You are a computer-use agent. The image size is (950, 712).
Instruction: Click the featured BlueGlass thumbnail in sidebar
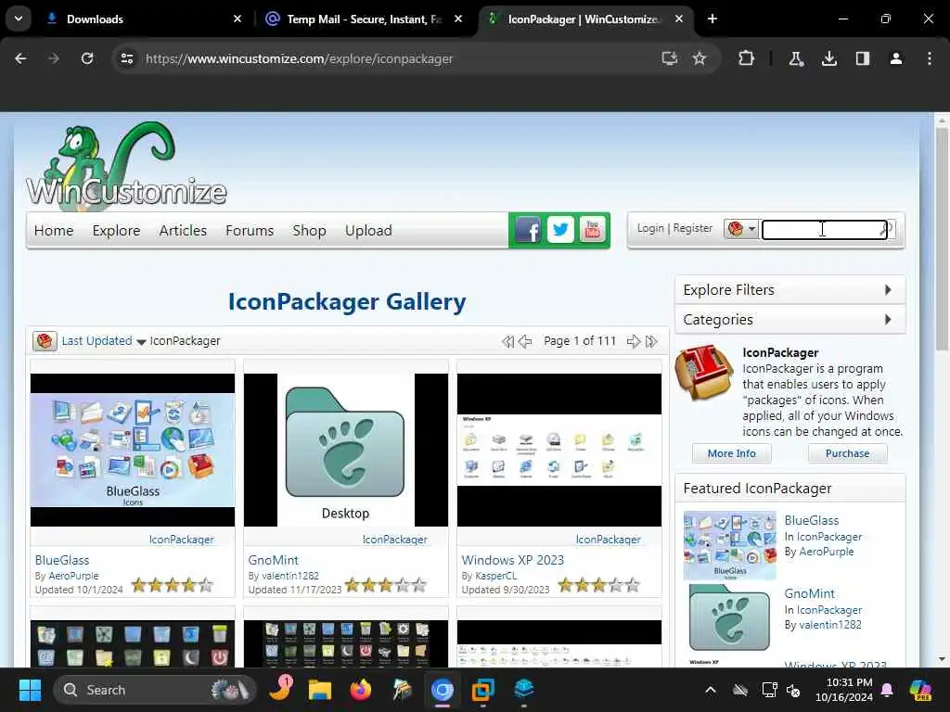pyautogui.click(x=729, y=545)
